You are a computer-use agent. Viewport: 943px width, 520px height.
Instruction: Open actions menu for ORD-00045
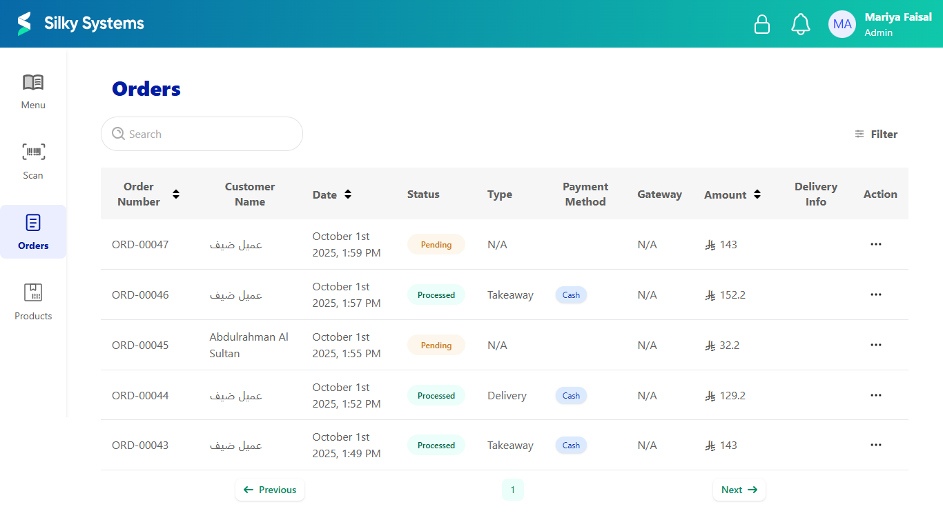pos(876,345)
